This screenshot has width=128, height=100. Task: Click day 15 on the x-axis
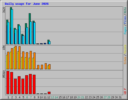point(60,97)
